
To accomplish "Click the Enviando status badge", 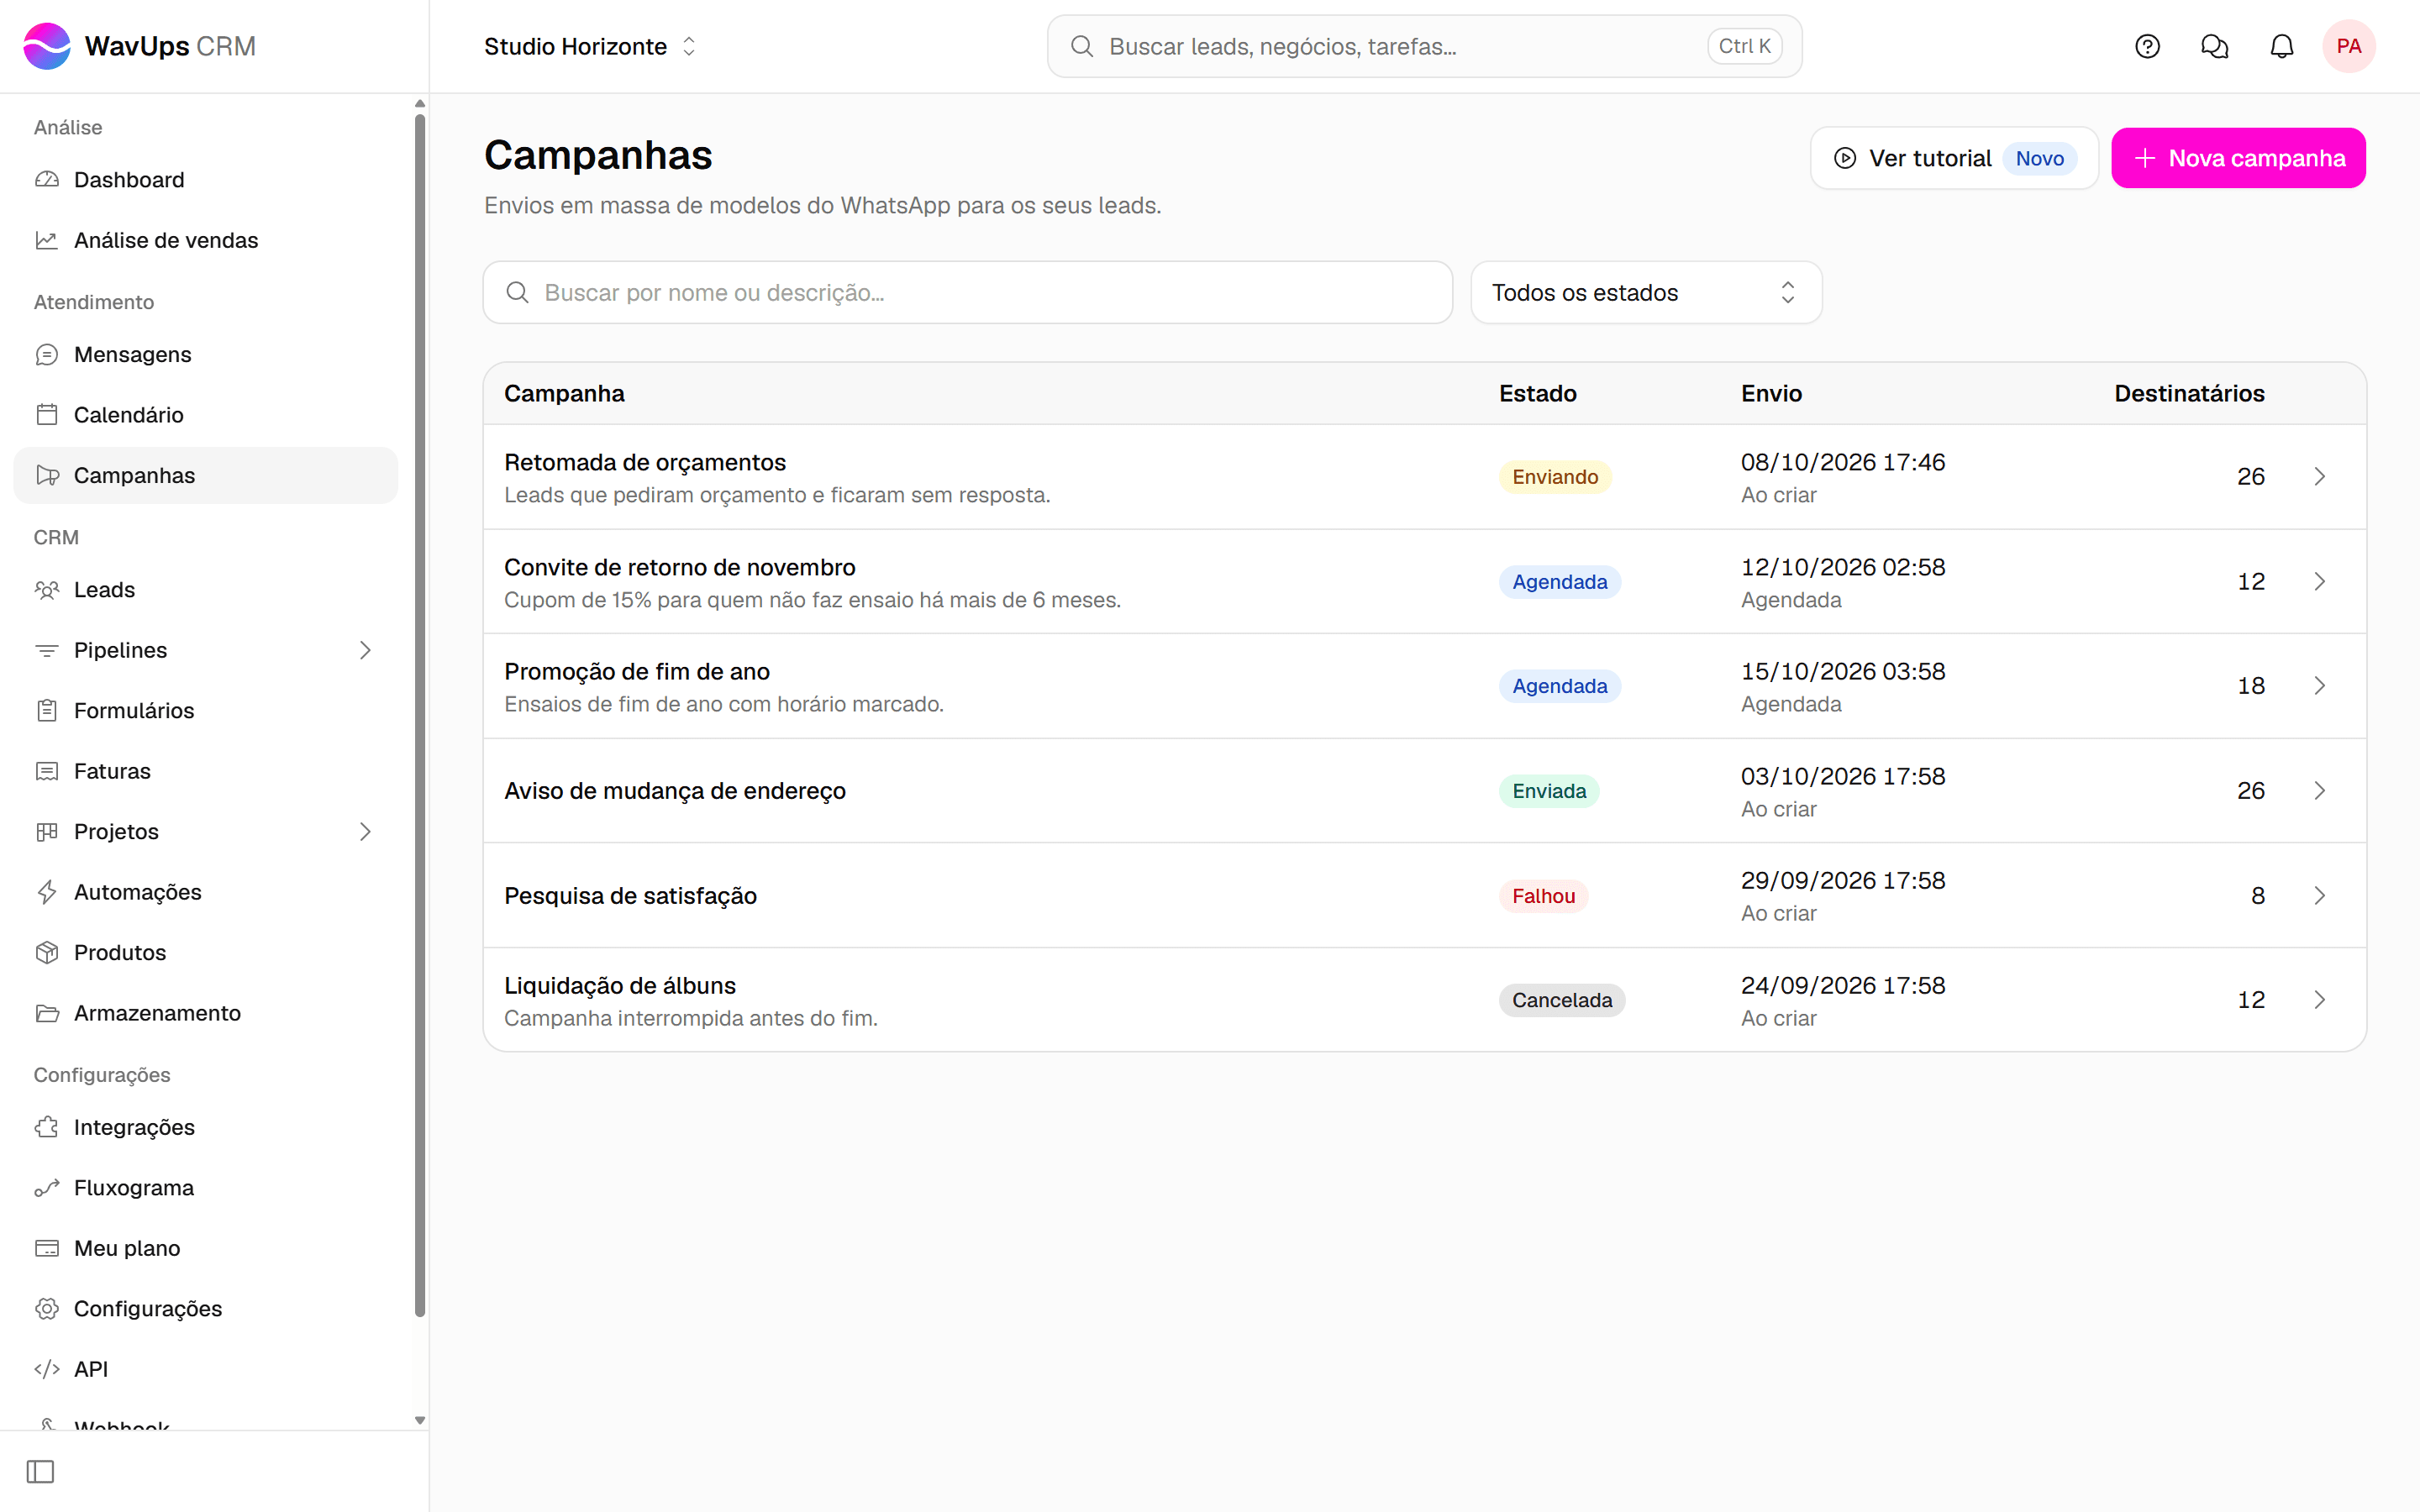I will [x=1555, y=477].
